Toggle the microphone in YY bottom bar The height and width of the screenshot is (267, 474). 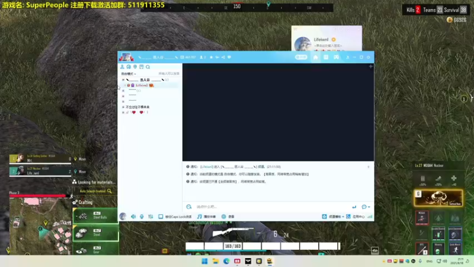[x=142, y=217]
